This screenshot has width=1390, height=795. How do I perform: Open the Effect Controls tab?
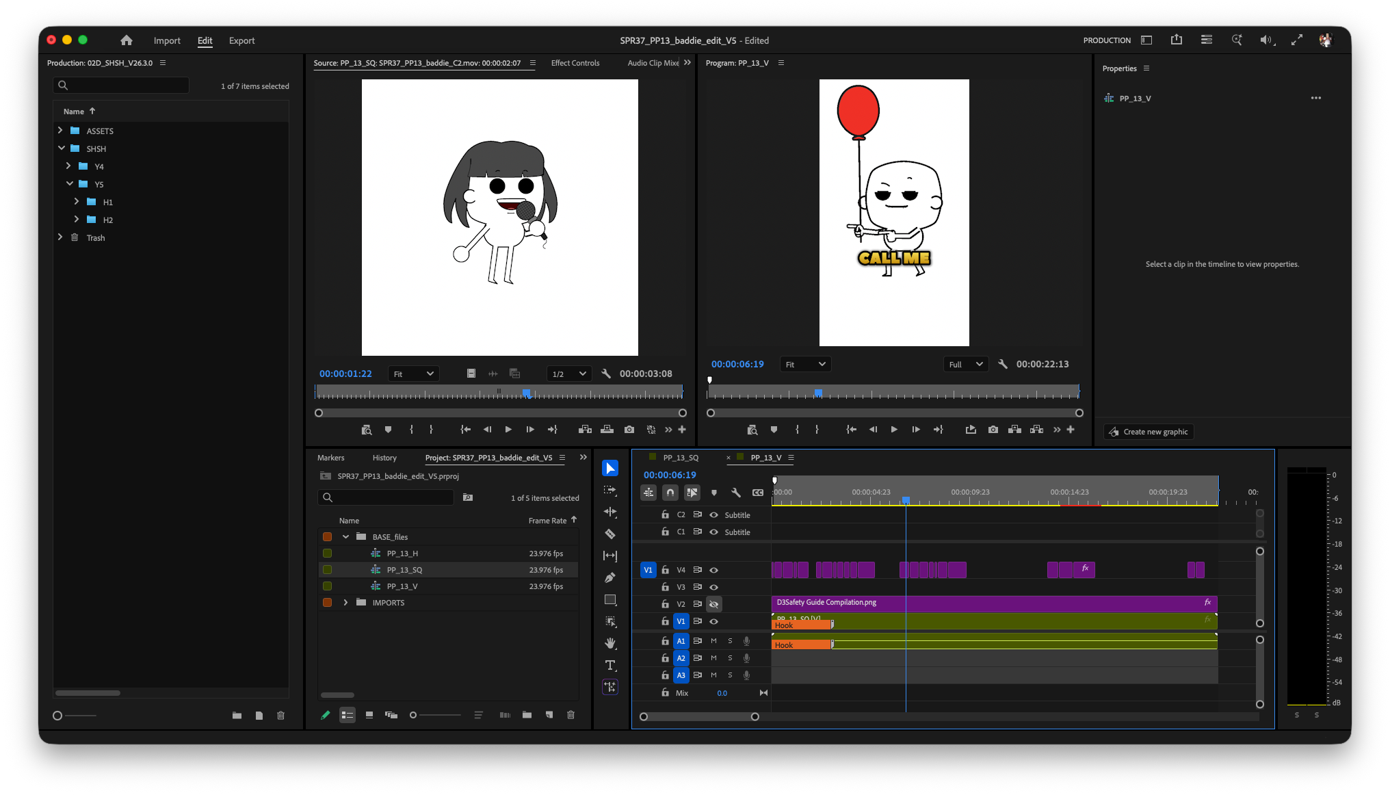(575, 63)
